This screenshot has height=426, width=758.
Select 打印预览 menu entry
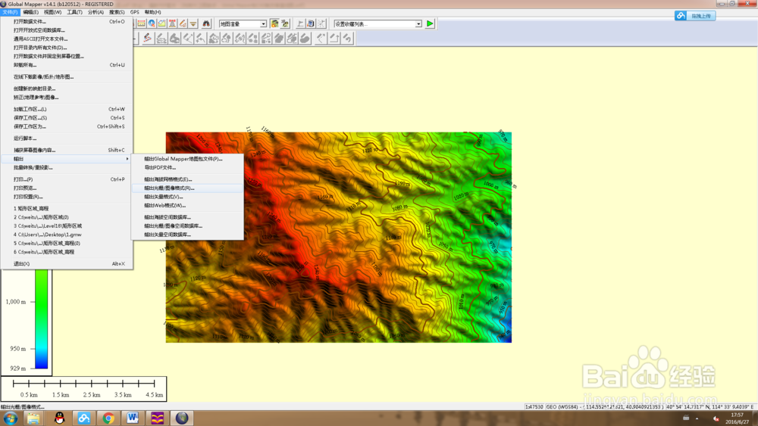(67, 188)
